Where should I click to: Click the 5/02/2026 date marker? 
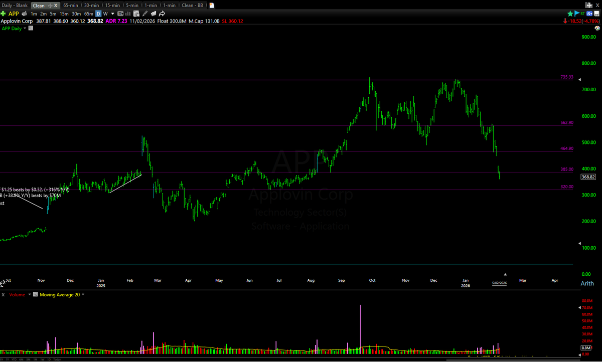[499, 283]
